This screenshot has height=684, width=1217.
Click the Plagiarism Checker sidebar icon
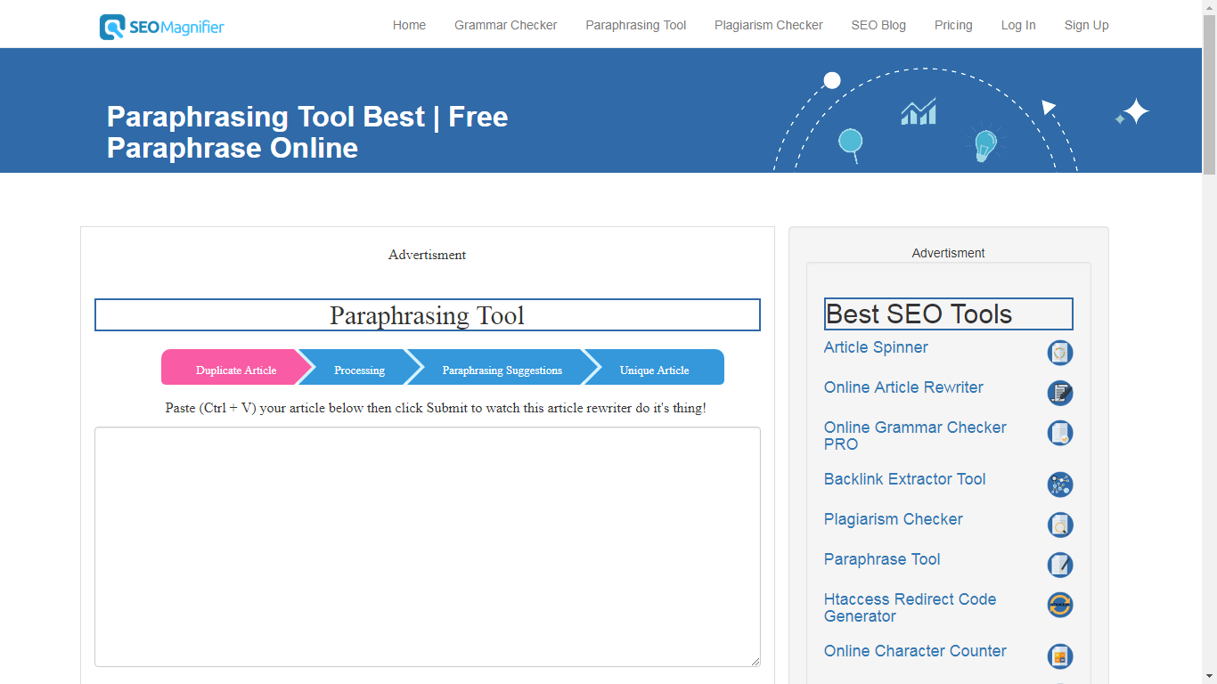pos(1060,525)
